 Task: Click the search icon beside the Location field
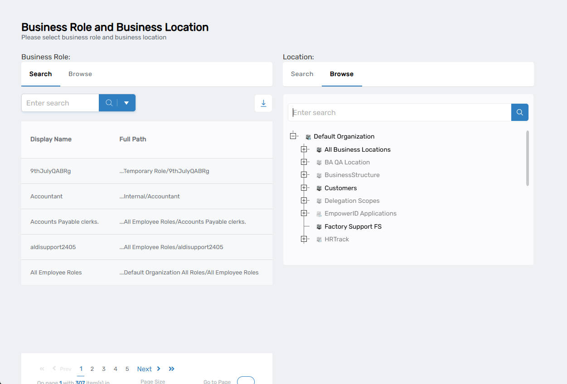[519, 112]
